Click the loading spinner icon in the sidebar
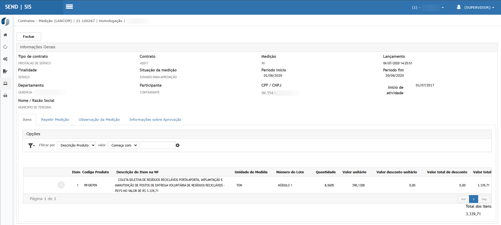Image resolution: width=501 pixels, height=225 pixels. coord(5,47)
